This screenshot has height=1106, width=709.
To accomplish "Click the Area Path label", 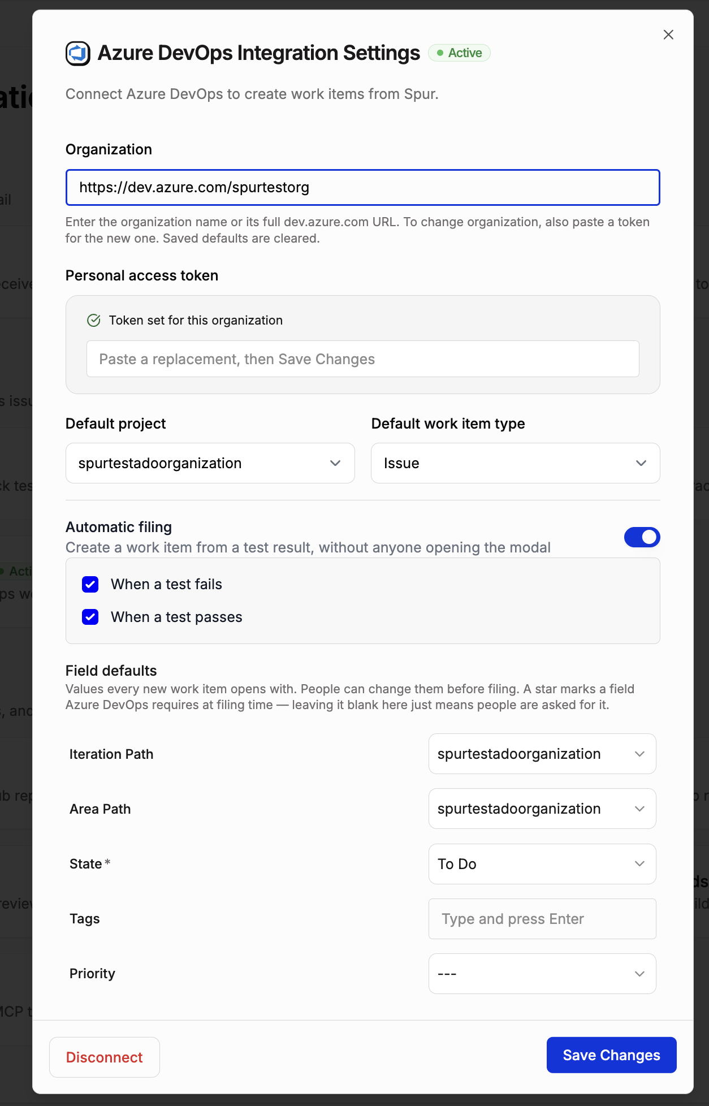I will click(100, 809).
